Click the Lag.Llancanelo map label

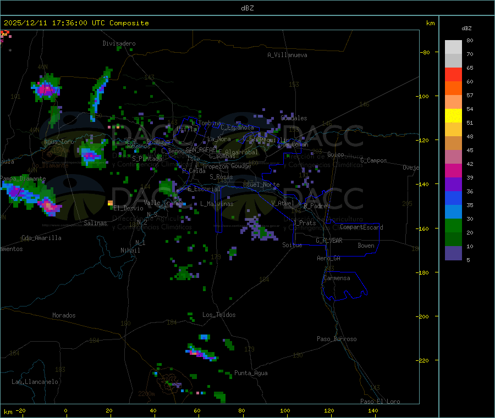pyautogui.click(x=35, y=382)
